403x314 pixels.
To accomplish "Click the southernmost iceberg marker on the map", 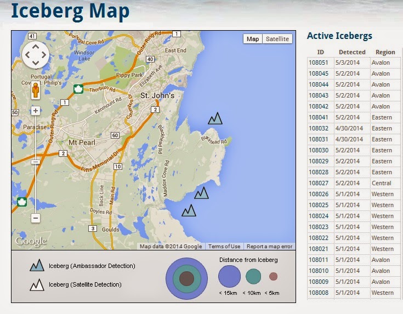I will coord(189,210).
